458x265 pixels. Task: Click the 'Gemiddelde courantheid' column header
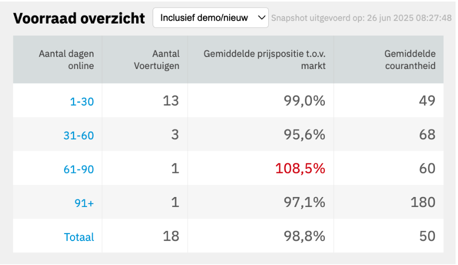(x=410, y=59)
